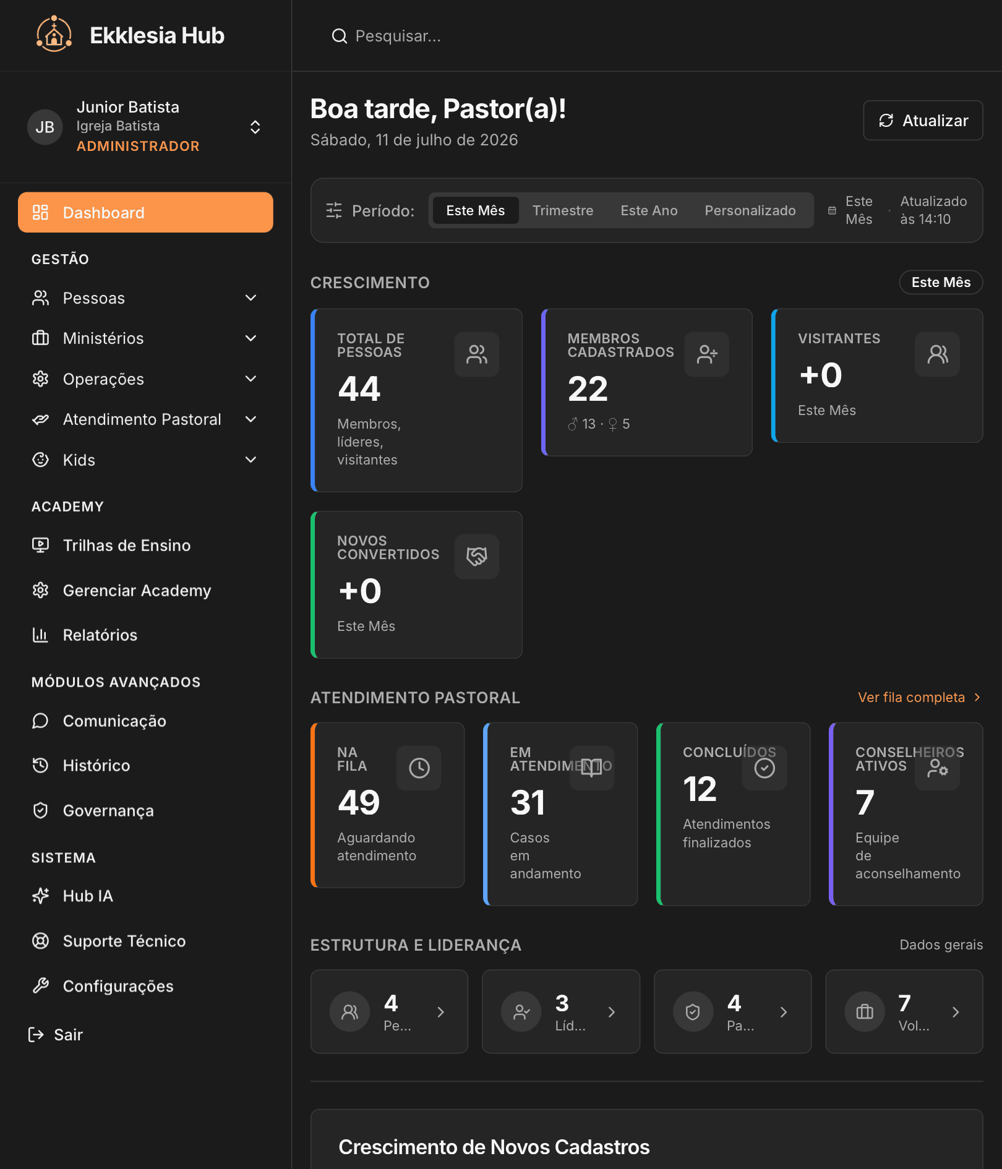Click the Configurações wrench icon
This screenshot has width=1002, height=1169.
point(40,985)
